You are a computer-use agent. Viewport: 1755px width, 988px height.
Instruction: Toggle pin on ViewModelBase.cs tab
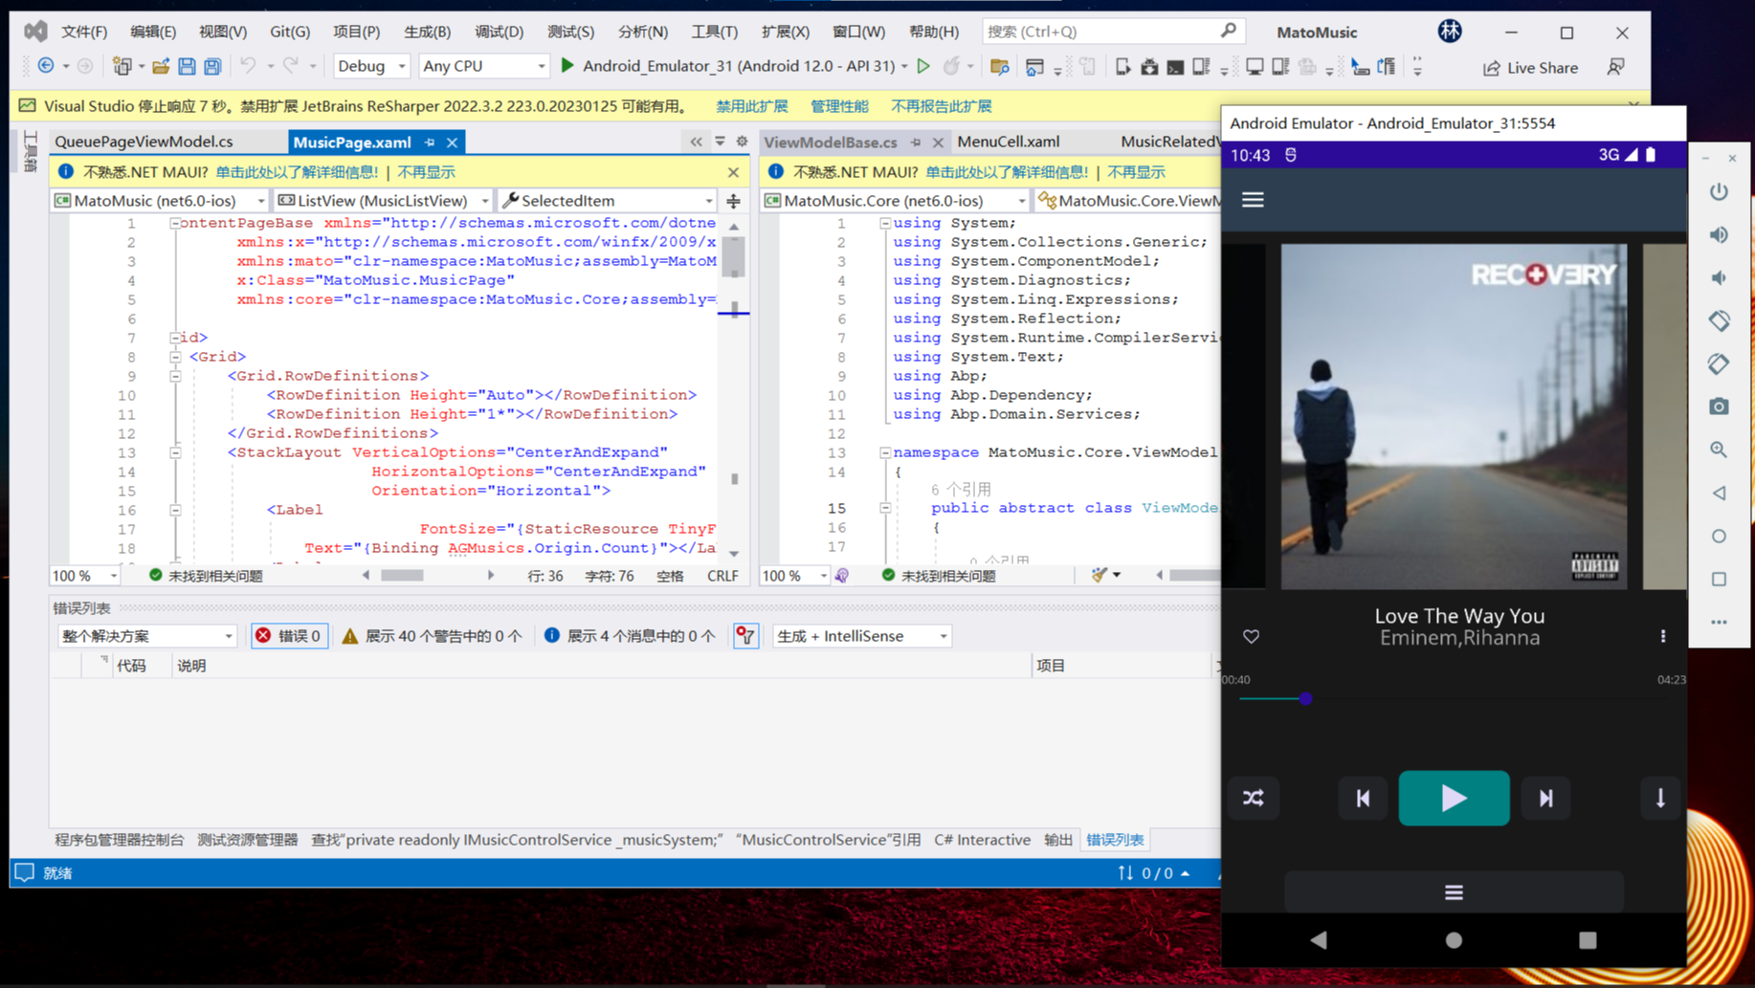[916, 143]
